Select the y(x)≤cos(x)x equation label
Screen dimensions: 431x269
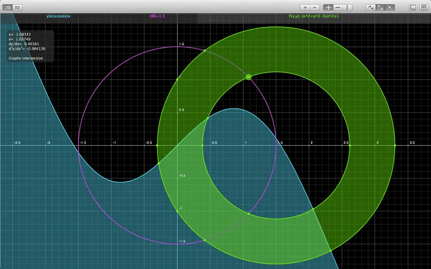pyautogui.click(x=58, y=16)
